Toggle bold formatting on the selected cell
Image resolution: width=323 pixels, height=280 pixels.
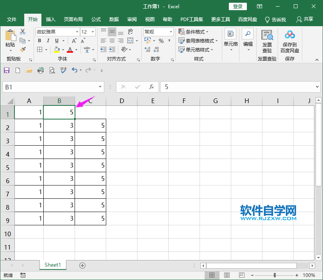39,40
